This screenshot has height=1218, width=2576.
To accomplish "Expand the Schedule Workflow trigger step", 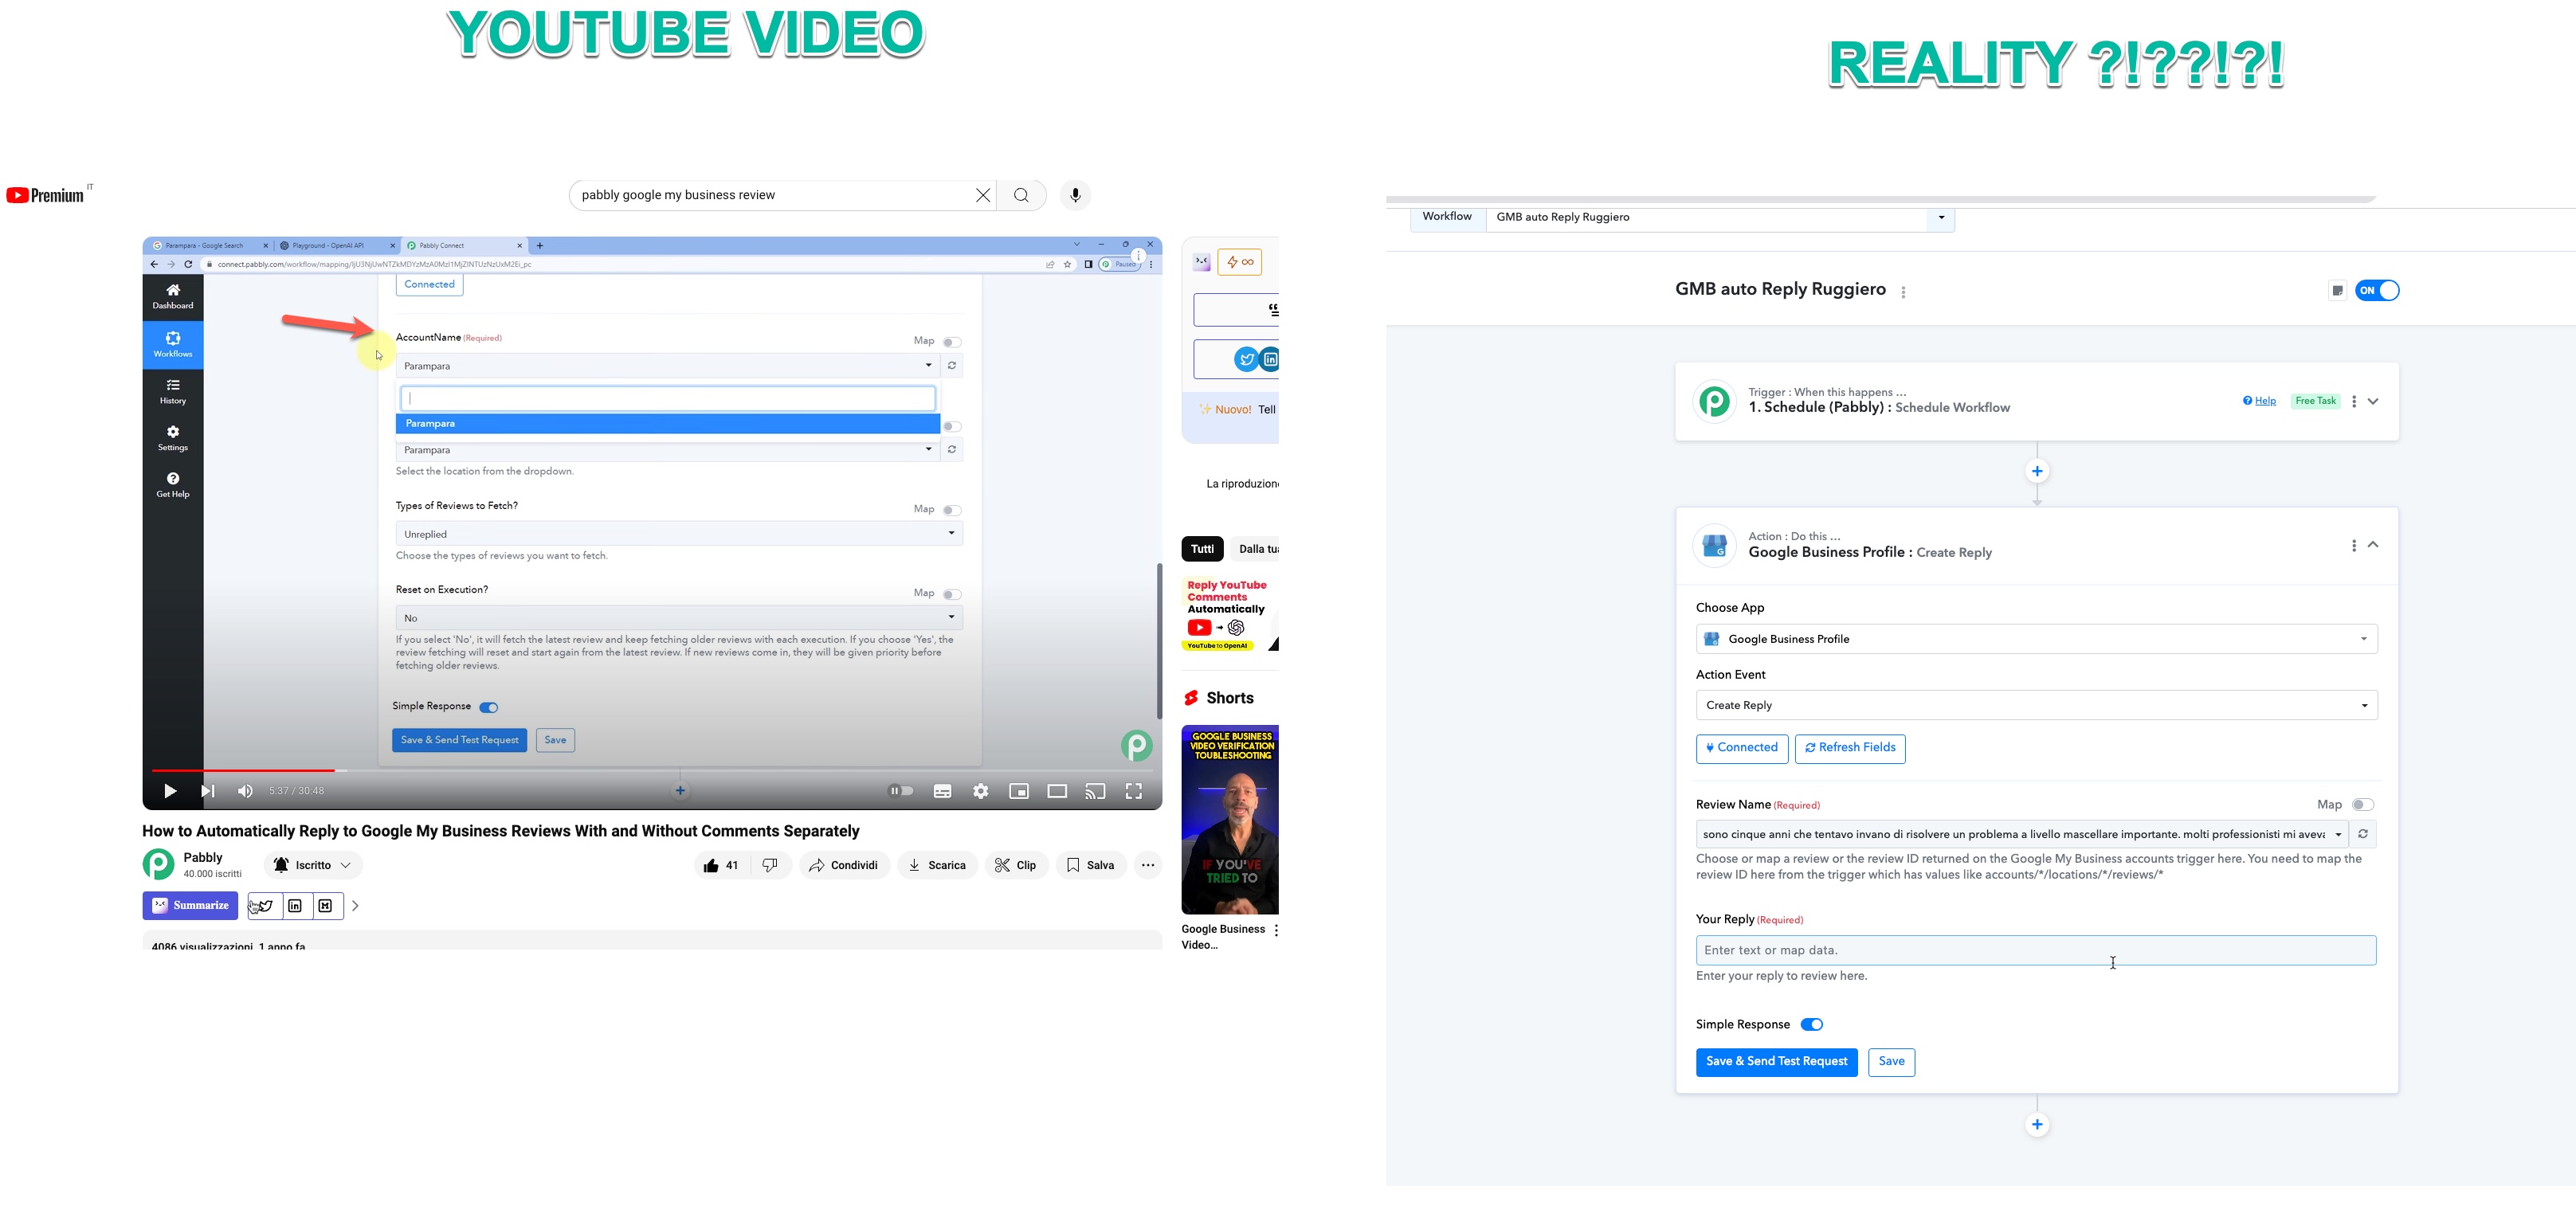I will (x=2373, y=401).
